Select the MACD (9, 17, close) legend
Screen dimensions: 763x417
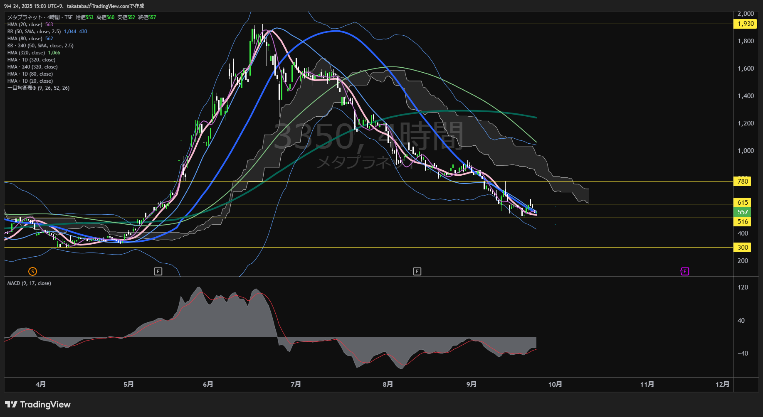point(29,283)
